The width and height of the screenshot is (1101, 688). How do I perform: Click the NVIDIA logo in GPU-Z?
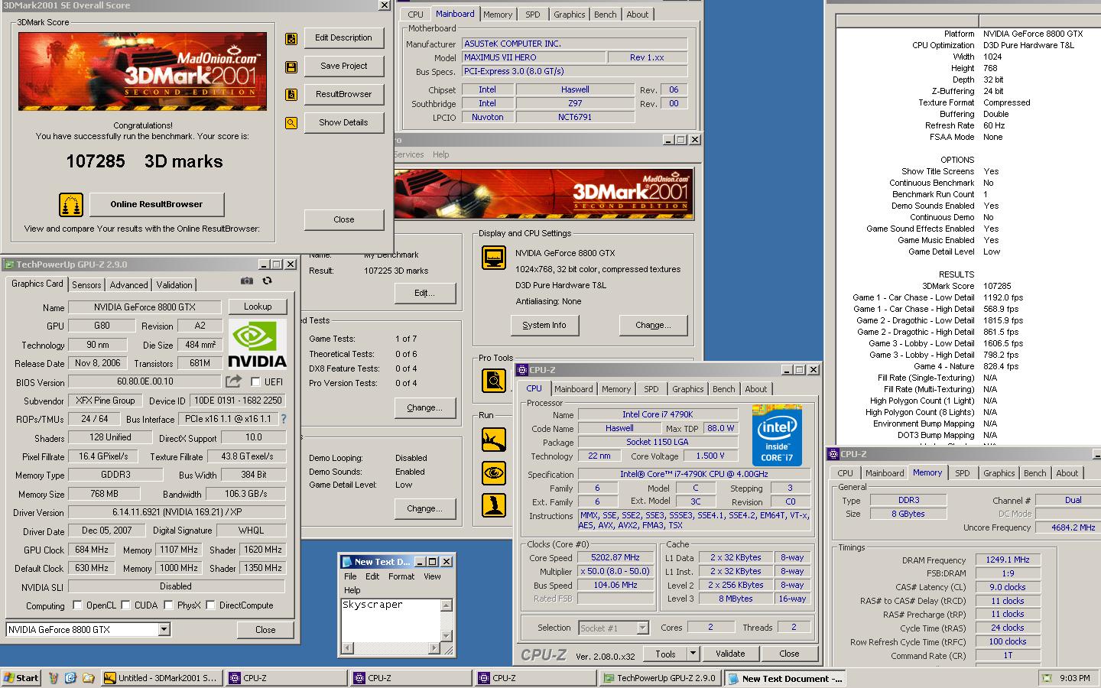click(258, 345)
